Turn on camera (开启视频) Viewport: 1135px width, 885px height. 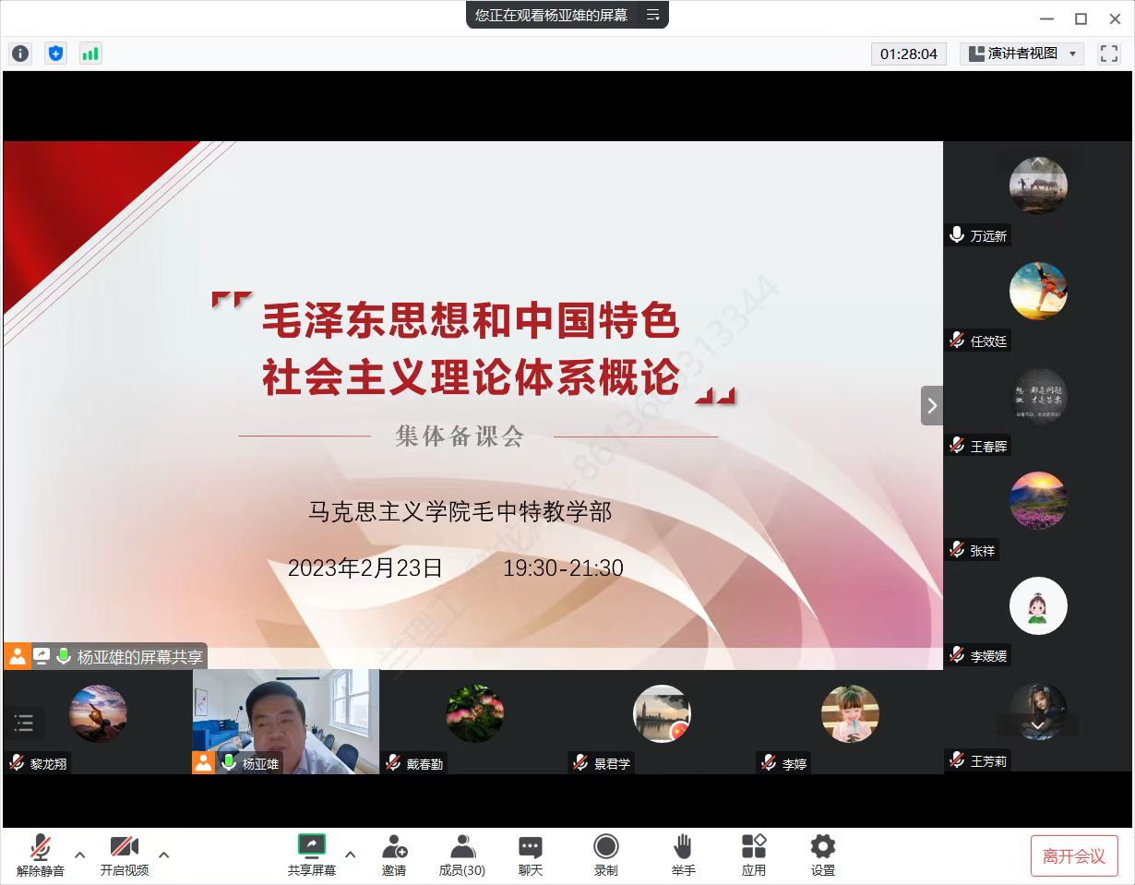pyautogui.click(x=124, y=855)
